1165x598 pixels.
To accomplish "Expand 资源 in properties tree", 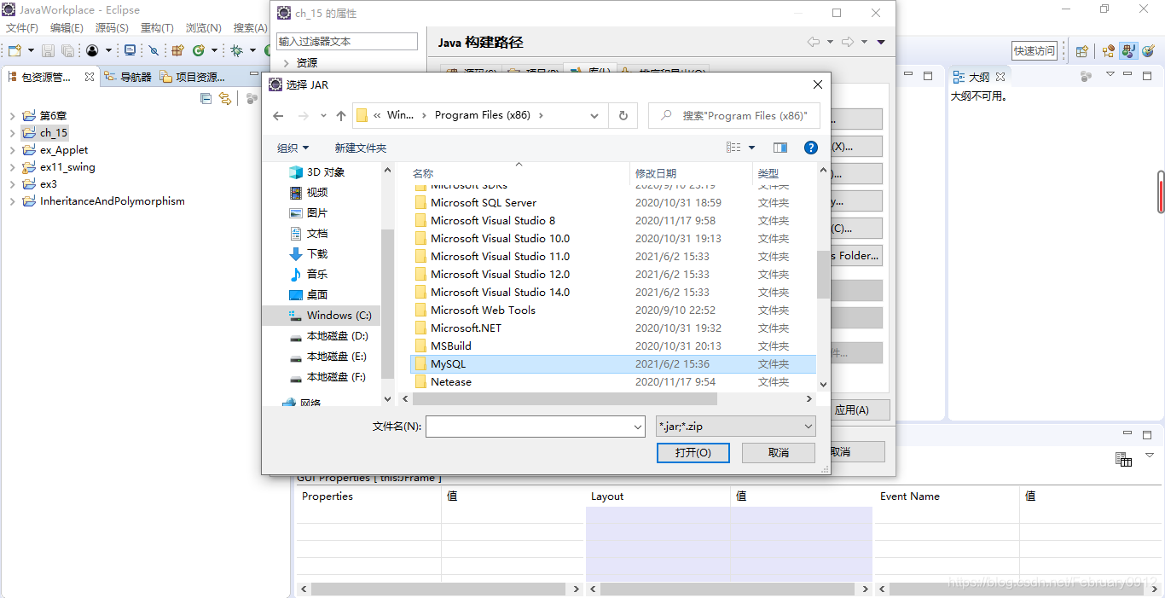I will coord(286,63).
